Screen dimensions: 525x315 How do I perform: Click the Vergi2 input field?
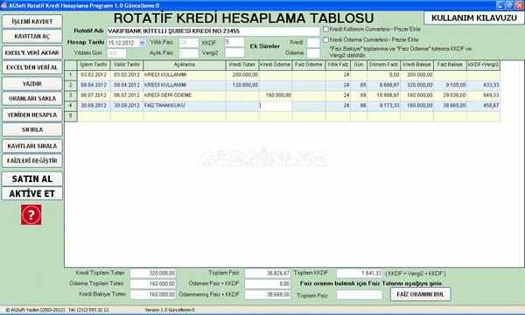point(234,52)
